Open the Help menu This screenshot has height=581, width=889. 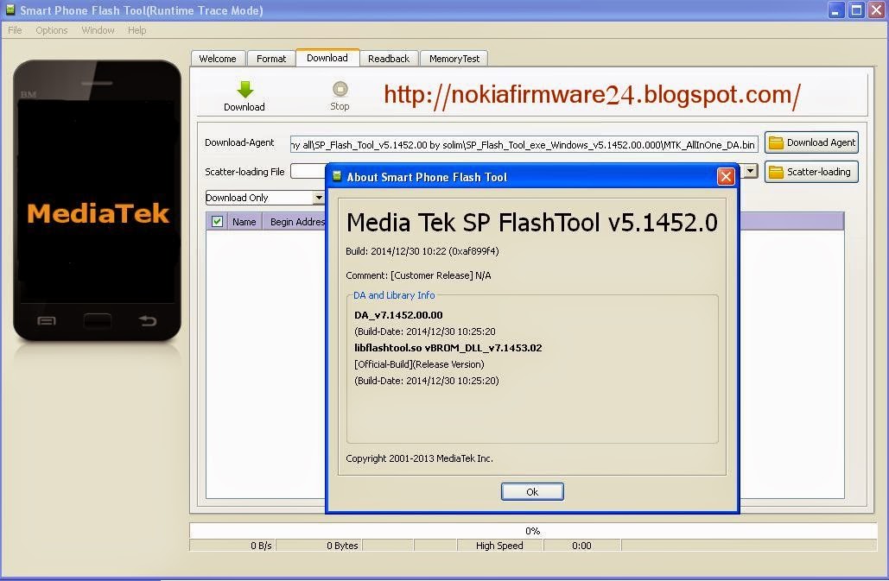[x=137, y=30]
